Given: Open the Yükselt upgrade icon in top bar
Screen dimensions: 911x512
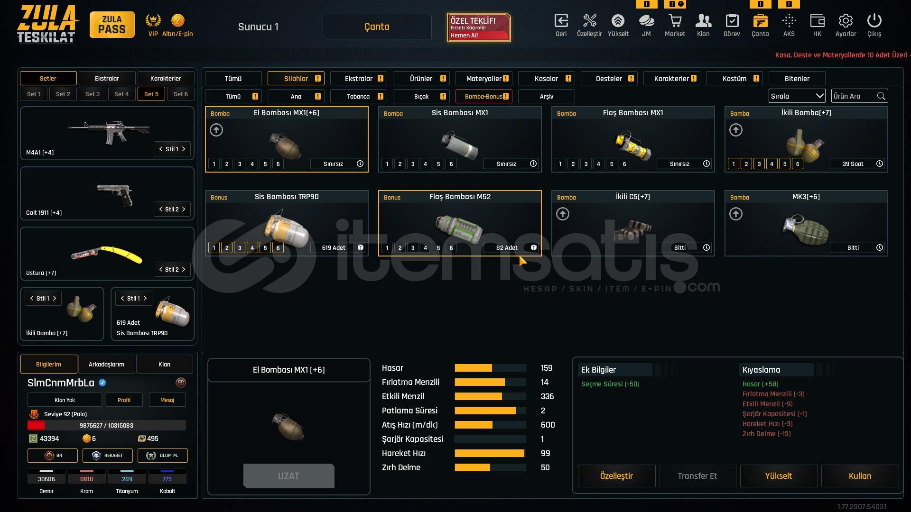Looking at the screenshot, I should pyautogui.click(x=618, y=21).
